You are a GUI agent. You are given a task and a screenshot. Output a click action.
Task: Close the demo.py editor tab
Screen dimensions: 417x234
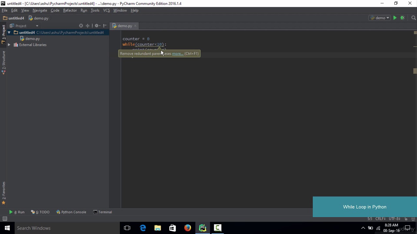(135, 26)
